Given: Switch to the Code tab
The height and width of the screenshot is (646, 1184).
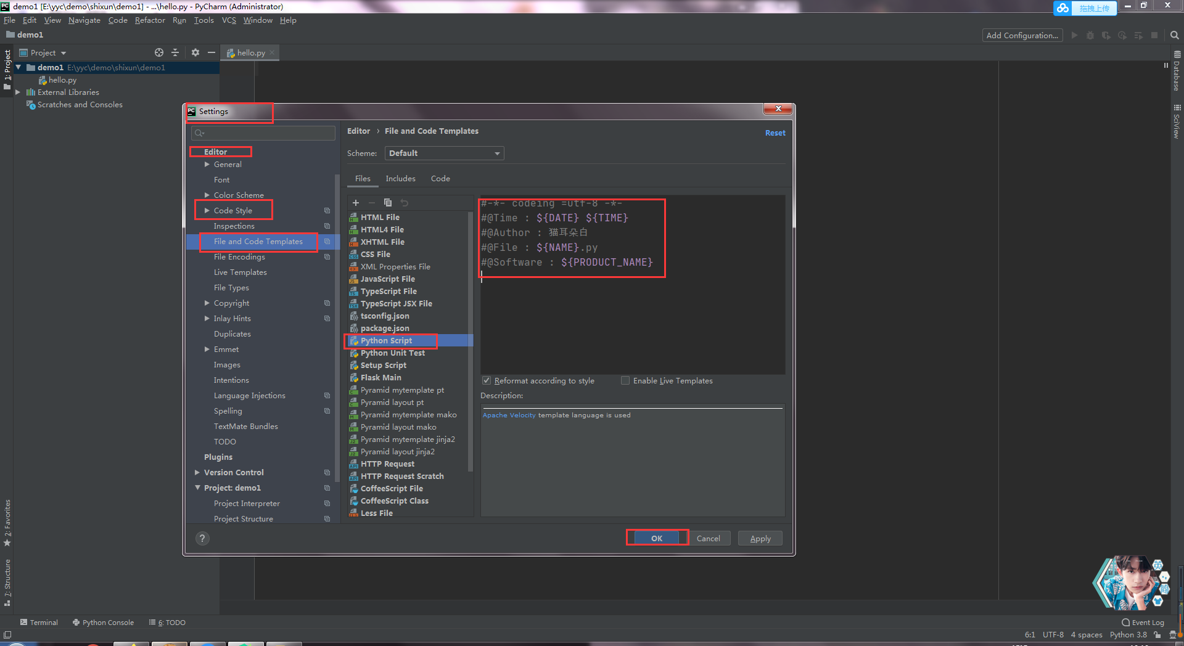Looking at the screenshot, I should (440, 179).
